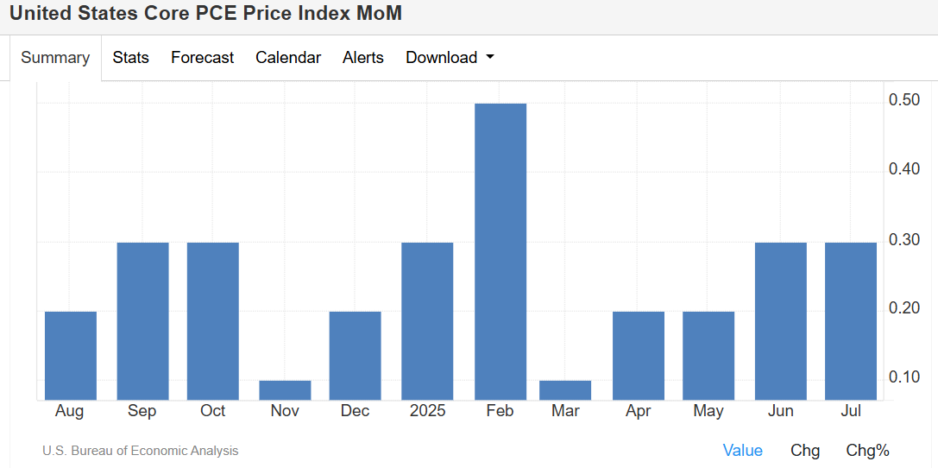Switch to the Stats tab
Image resolution: width=938 pixels, height=468 pixels.
point(130,58)
